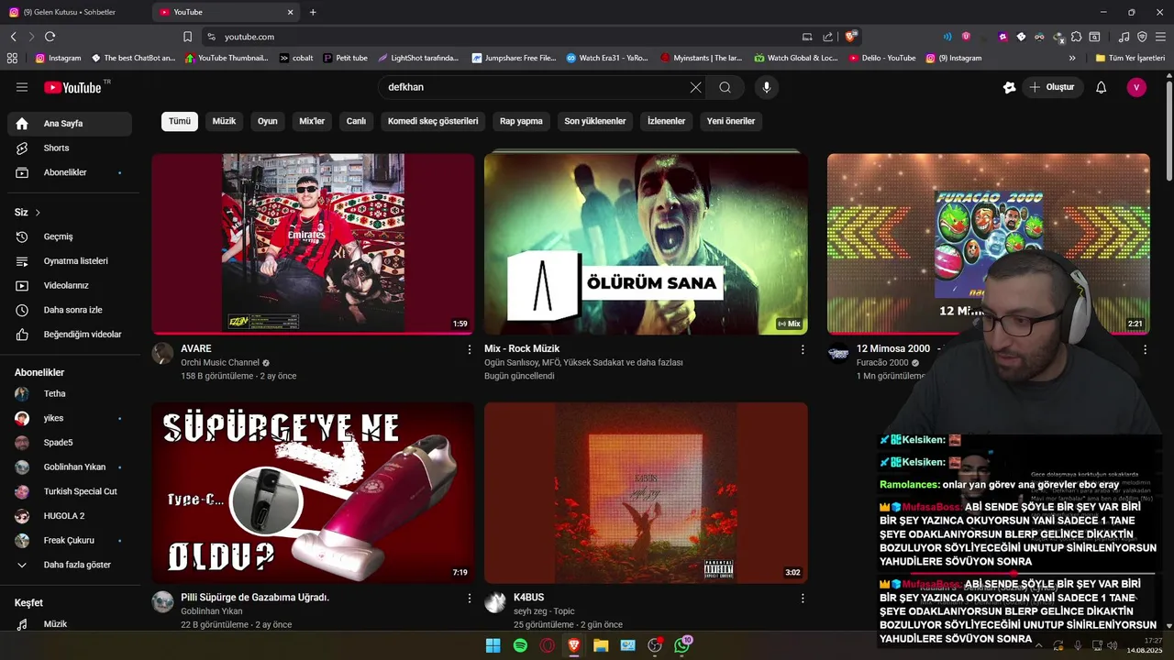Open WhatsApp from the taskbar
This screenshot has width=1174, height=660.
(x=681, y=645)
